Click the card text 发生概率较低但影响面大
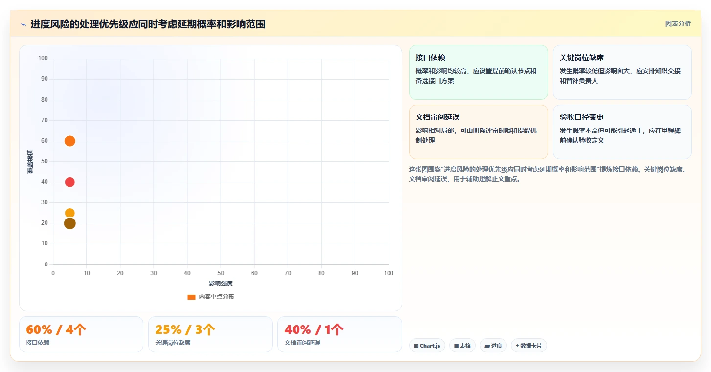This screenshot has height=372, width=711. (620, 76)
